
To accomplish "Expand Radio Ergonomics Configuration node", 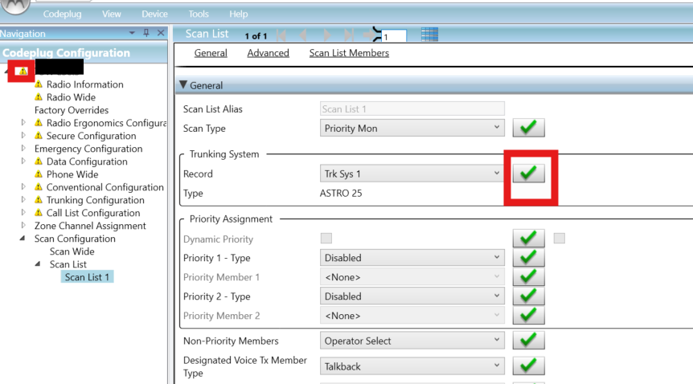I will (23, 122).
